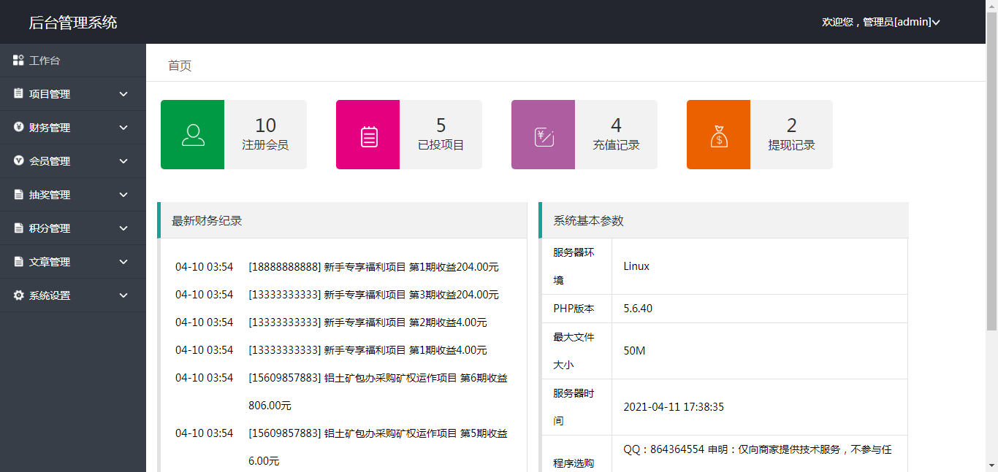Select the 工作台 menu item
This screenshot has height=472, width=998.
click(45, 61)
